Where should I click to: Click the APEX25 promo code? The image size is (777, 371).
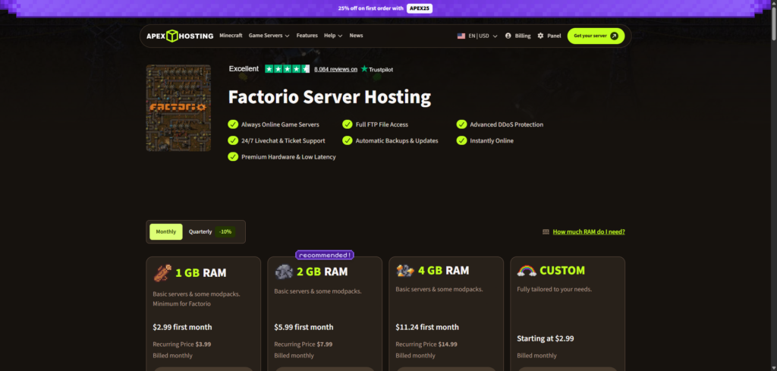420,8
